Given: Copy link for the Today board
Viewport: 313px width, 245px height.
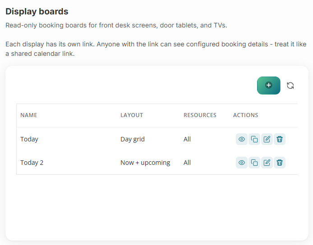Looking at the screenshot, I should pyautogui.click(x=254, y=139).
